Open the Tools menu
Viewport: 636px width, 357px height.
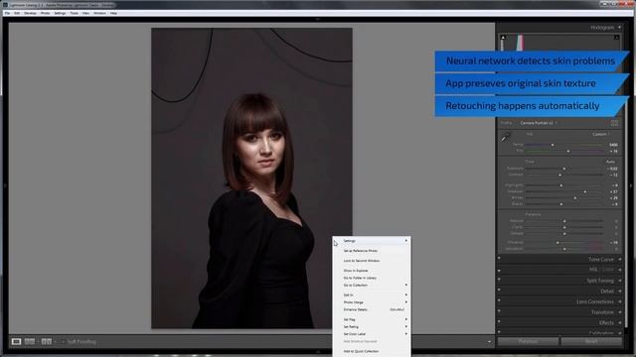(x=74, y=13)
